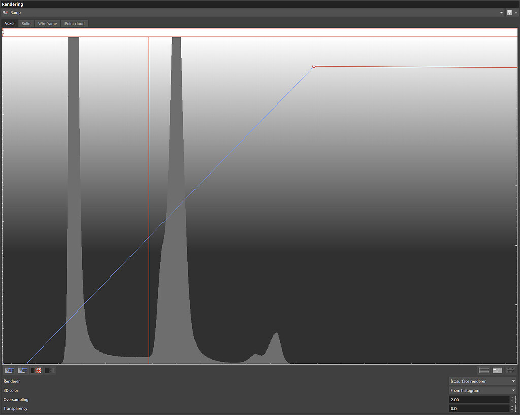Open the 3D color dropdown showing From histogram
Image resolution: width=520 pixels, height=415 pixels.
tap(481, 390)
